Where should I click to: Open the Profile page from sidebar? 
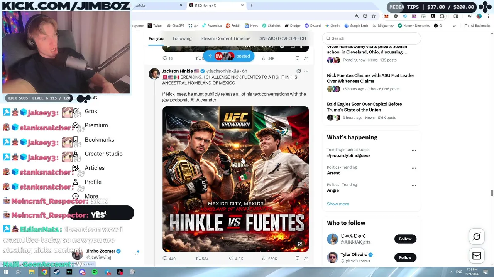[87, 182]
